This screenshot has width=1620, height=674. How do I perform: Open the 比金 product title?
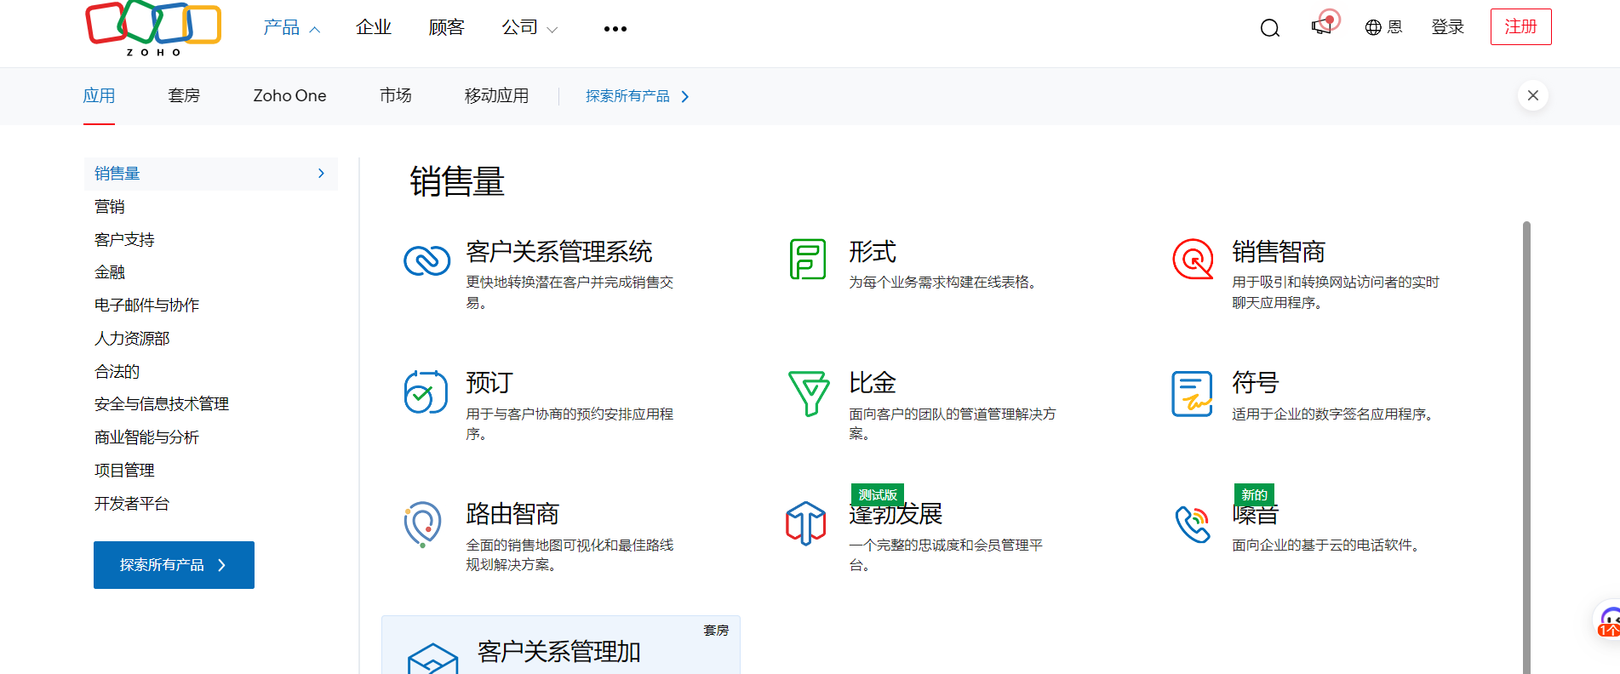point(873,383)
